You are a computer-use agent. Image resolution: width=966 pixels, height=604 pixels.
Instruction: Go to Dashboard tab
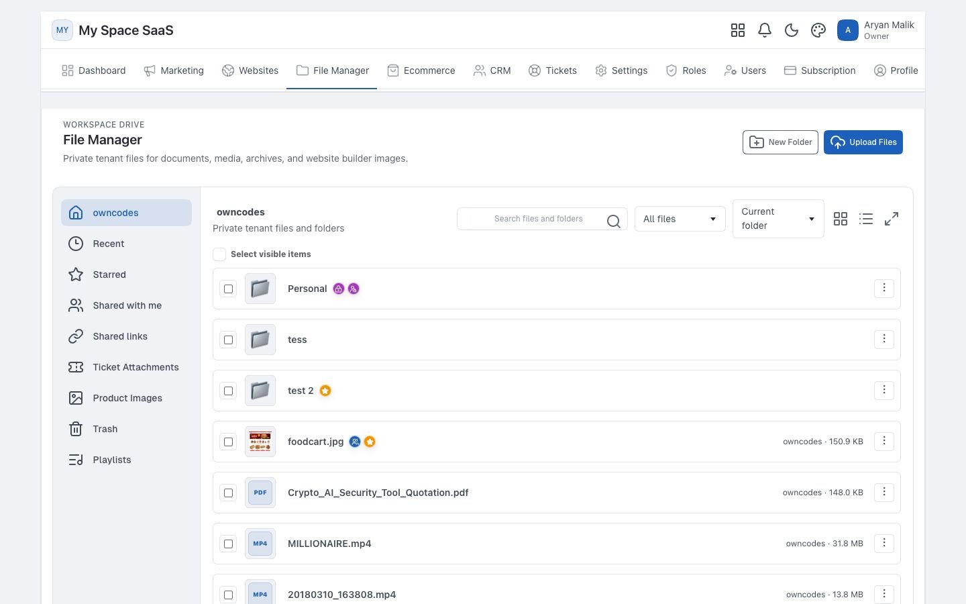tap(94, 70)
